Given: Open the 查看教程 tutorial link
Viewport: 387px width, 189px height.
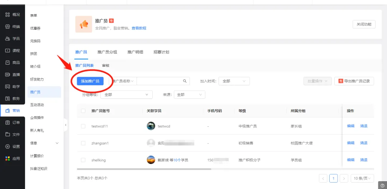Looking at the screenshot, I should click(x=139, y=28).
